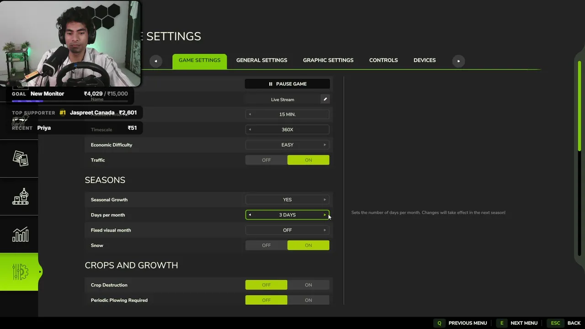
Task: Set Crop Destruction to OFF
Action: tap(266, 285)
